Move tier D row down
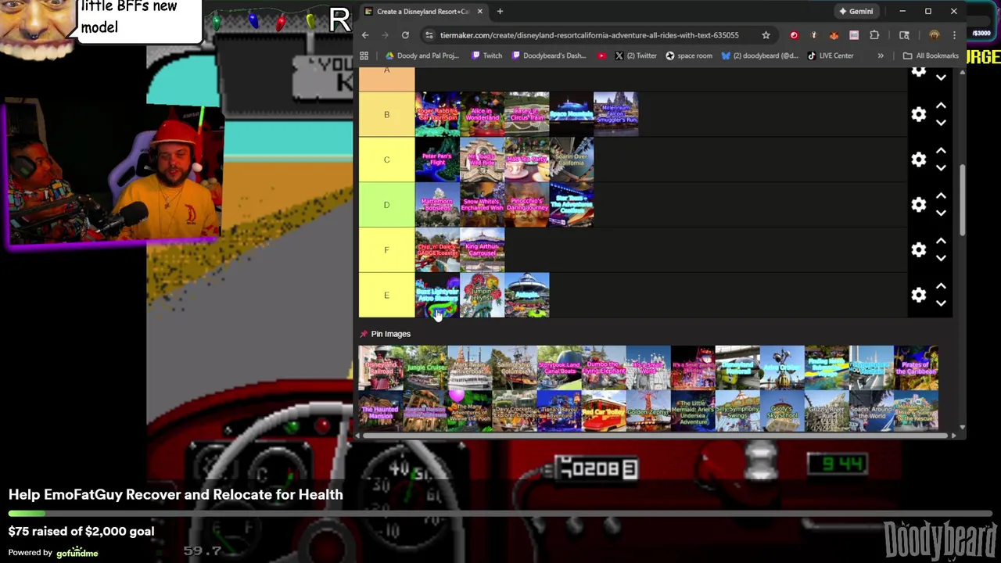Image resolution: width=1001 pixels, height=563 pixels. (x=941, y=213)
